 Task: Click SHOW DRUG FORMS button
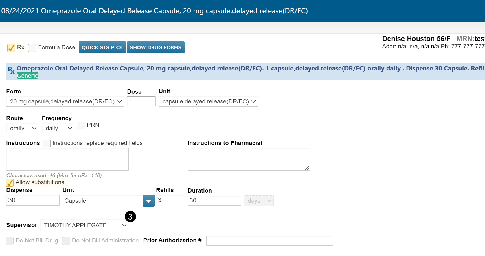point(155,48)
